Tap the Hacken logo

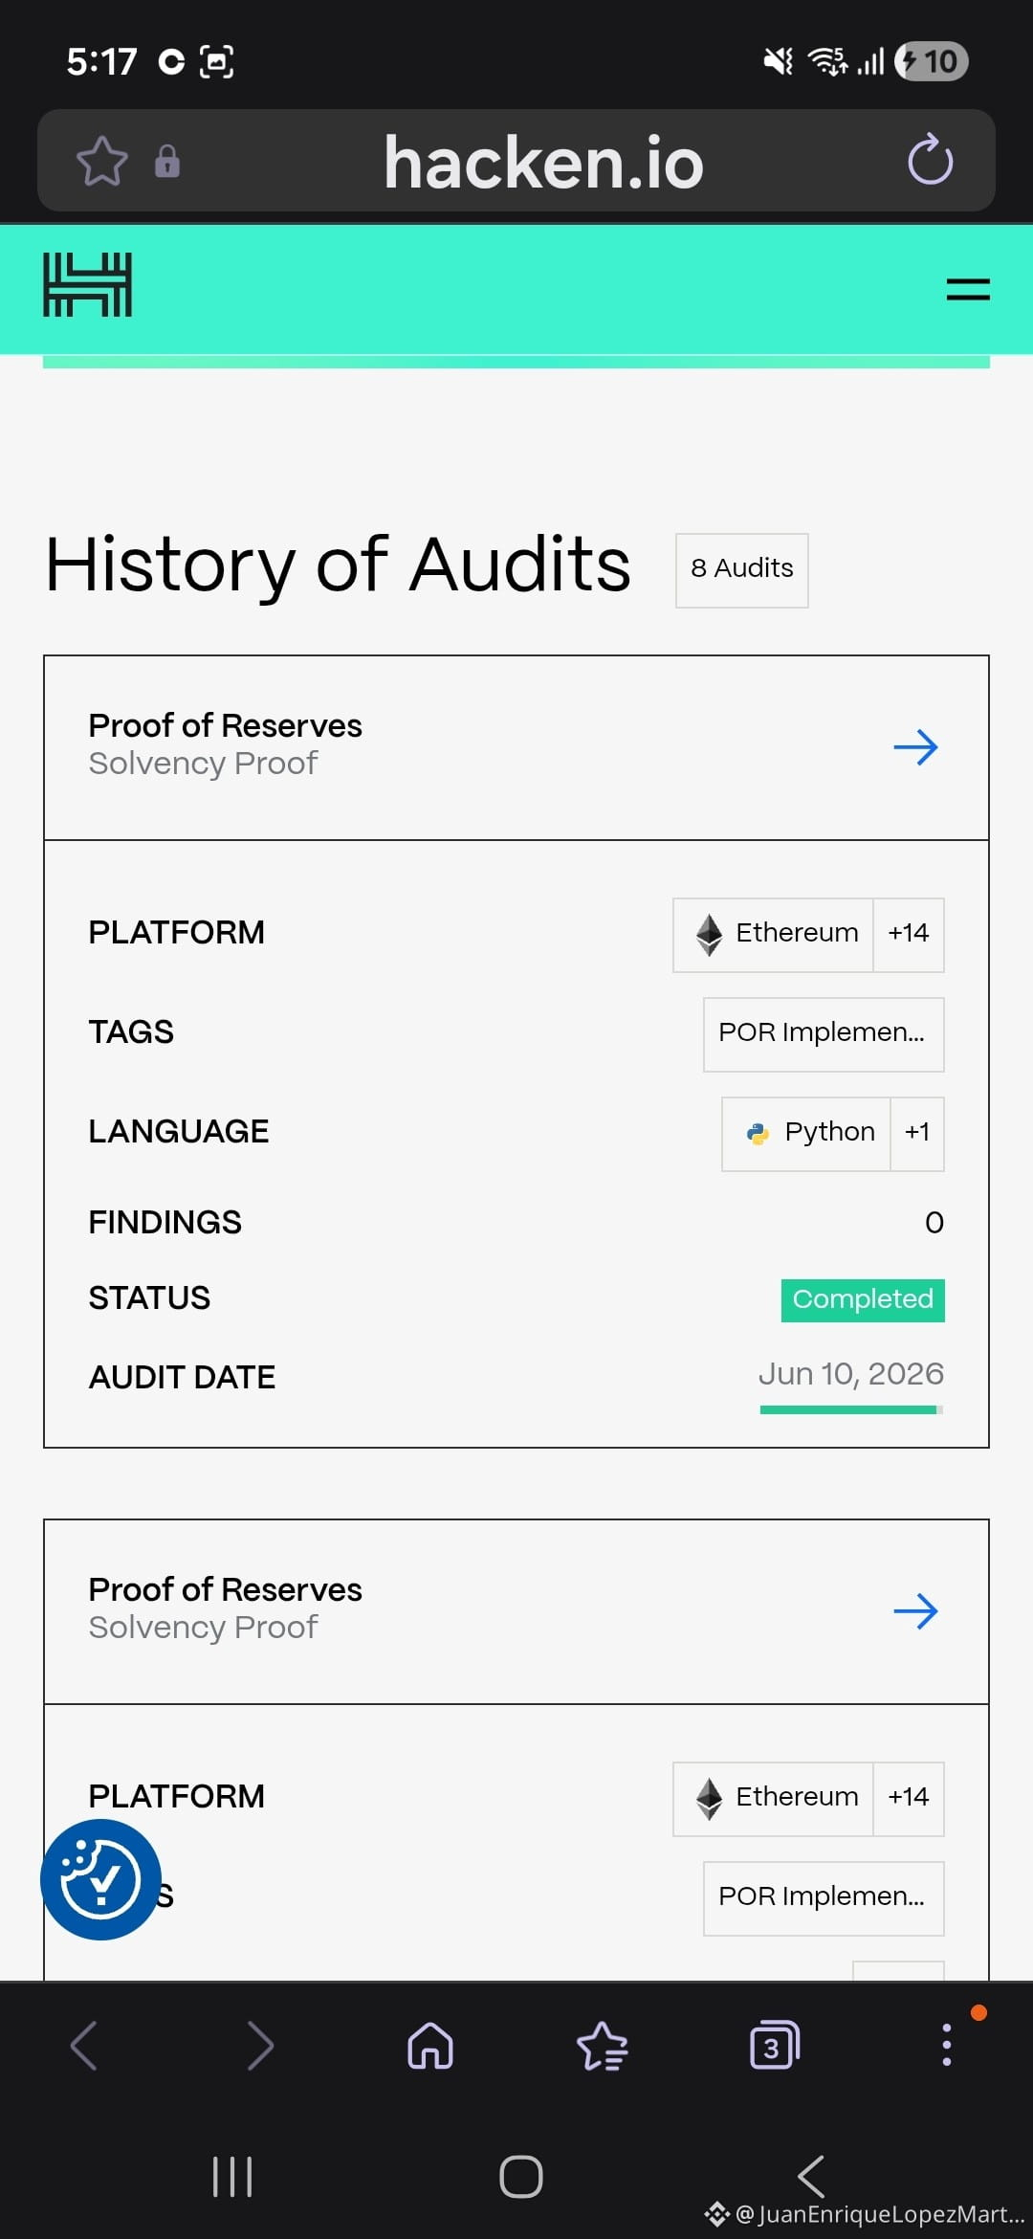click(x=87, y=285)
